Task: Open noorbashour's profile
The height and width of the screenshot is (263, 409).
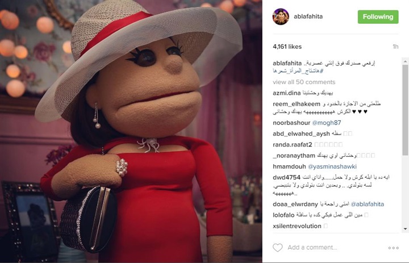Action: pos(291,123)
